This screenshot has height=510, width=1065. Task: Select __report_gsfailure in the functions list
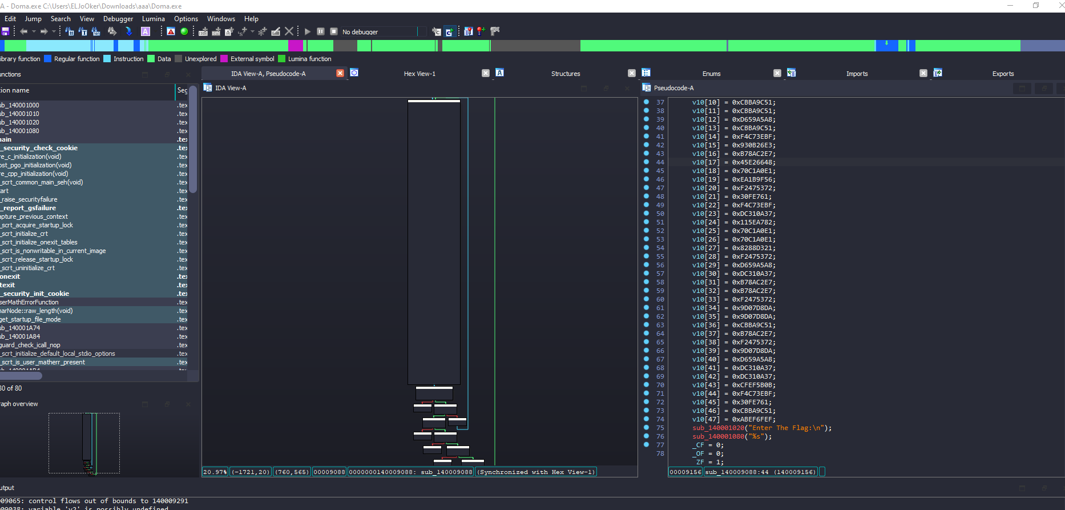(x=30, y=208)
